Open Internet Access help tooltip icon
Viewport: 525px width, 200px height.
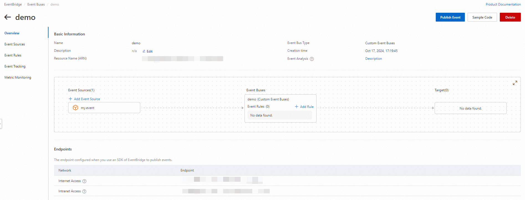click(x=85, y=181)
